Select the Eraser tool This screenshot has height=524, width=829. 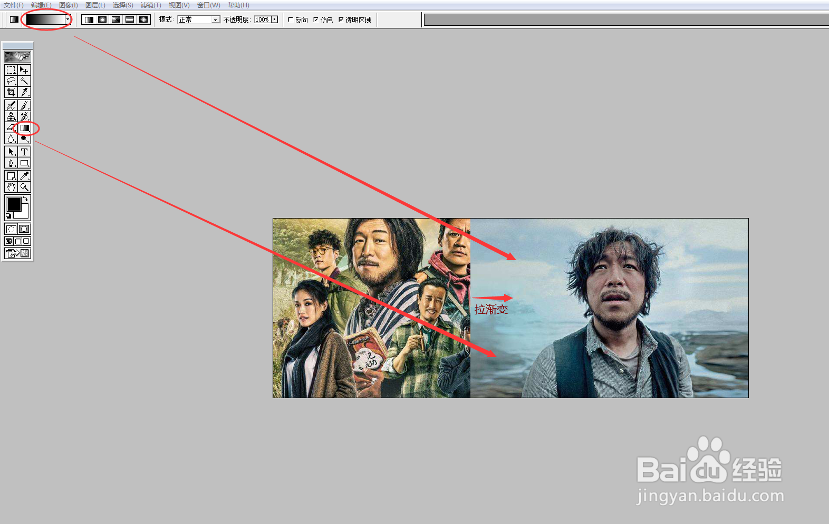tap(11, 127)
